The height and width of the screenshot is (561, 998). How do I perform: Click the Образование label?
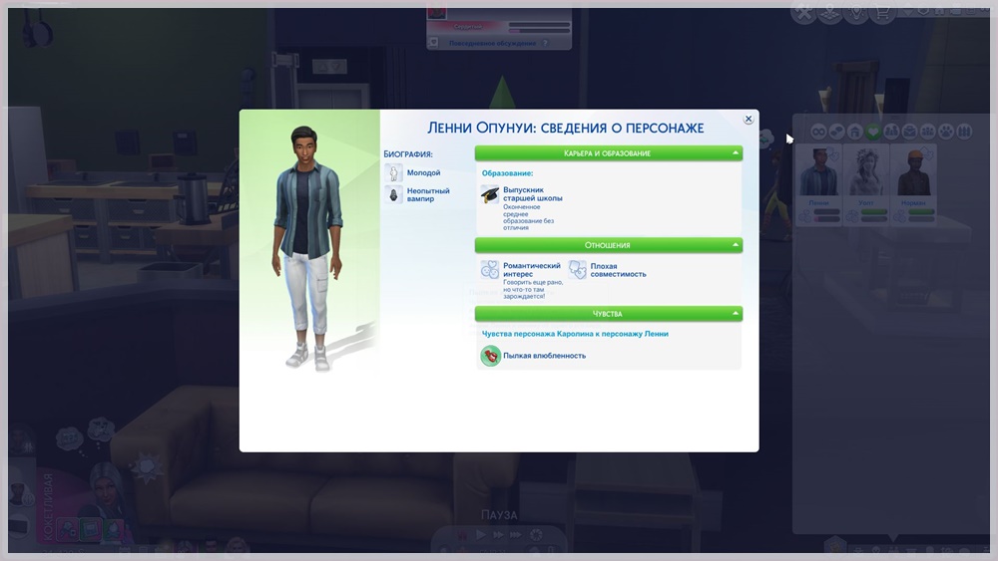507,172
